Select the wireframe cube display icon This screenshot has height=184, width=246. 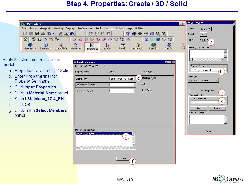click(146, 39)
